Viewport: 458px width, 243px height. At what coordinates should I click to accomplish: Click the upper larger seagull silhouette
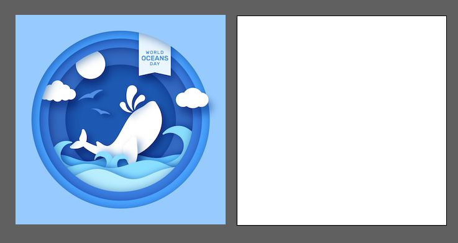[90, 95]
